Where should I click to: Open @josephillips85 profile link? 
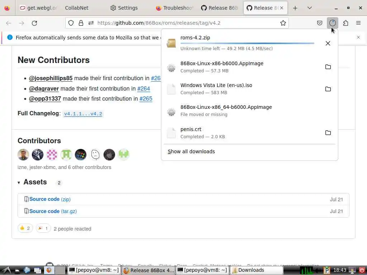51,78
